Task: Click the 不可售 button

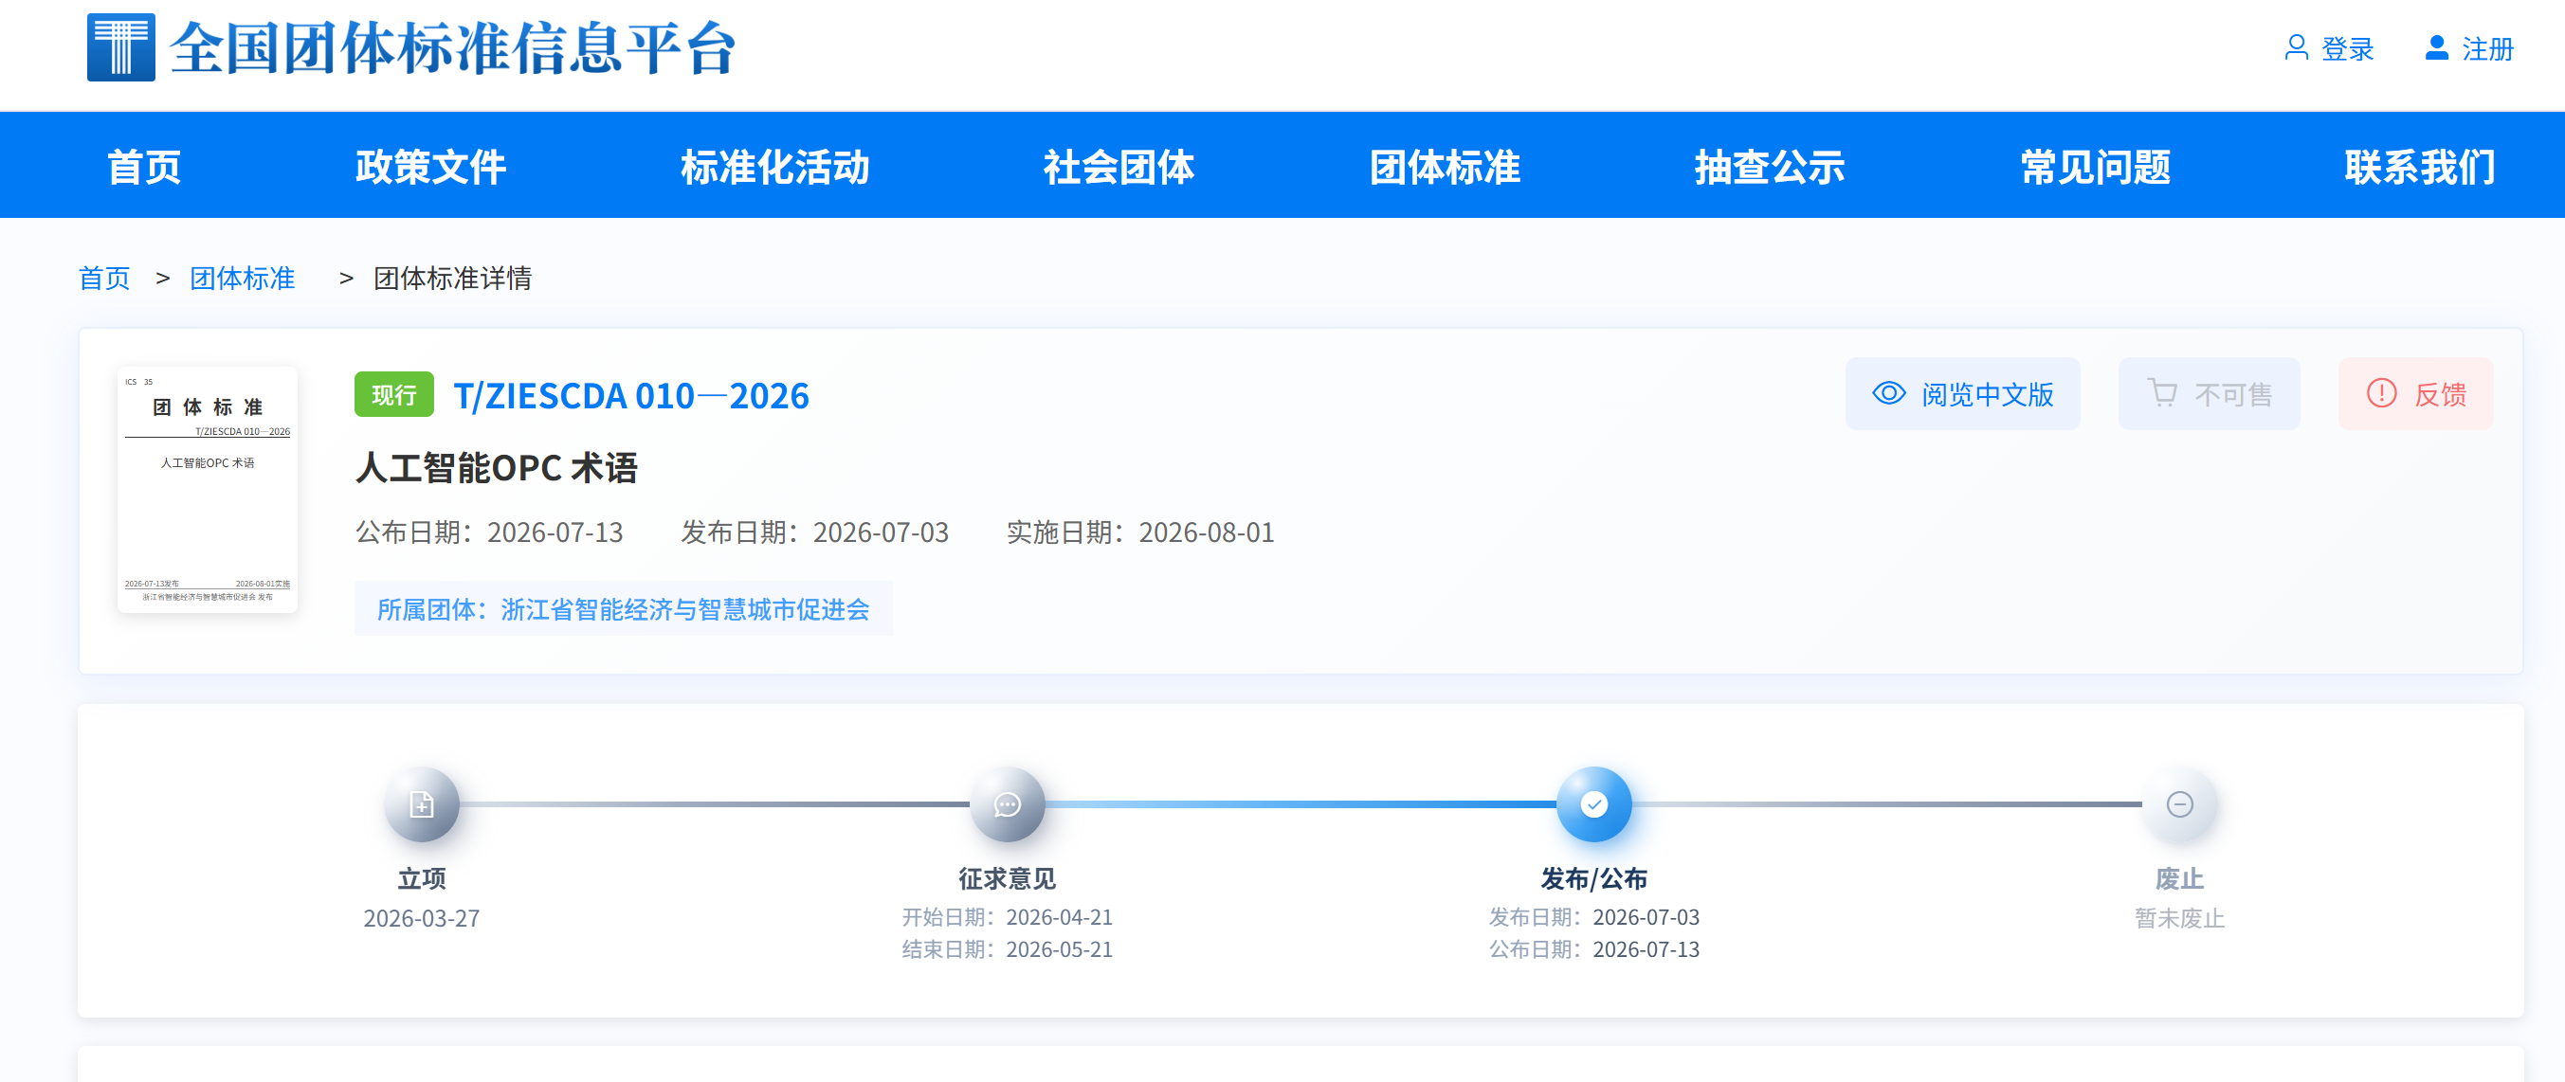Action: point(2209,393)
